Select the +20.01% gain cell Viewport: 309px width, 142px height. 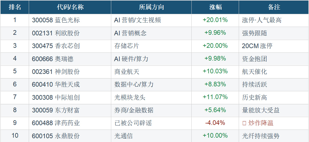(215, 20)
